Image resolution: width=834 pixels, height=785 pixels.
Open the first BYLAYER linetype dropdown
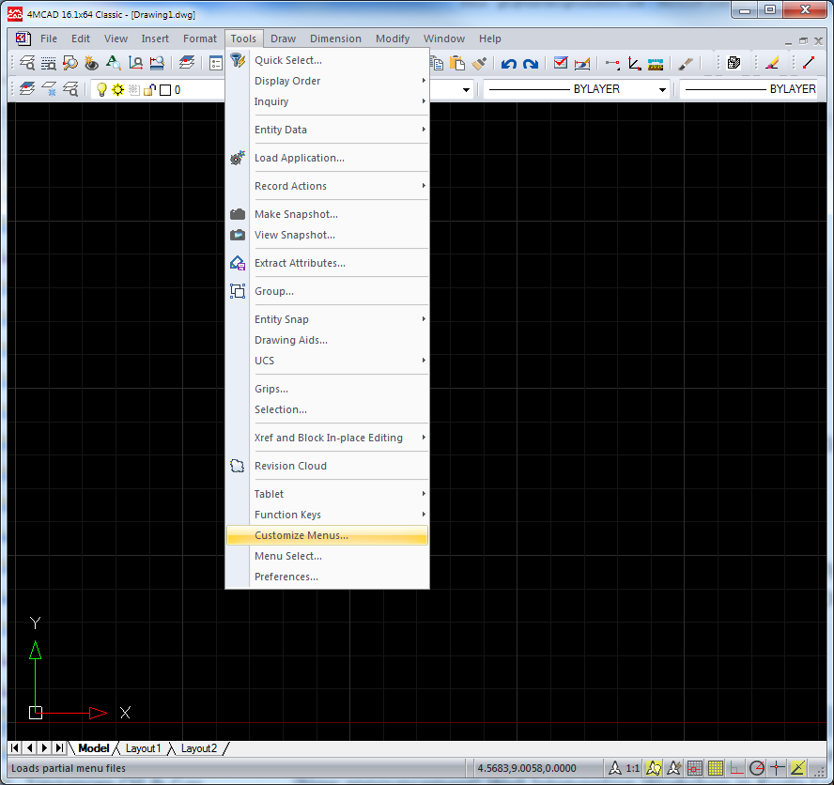click(662, 89)
